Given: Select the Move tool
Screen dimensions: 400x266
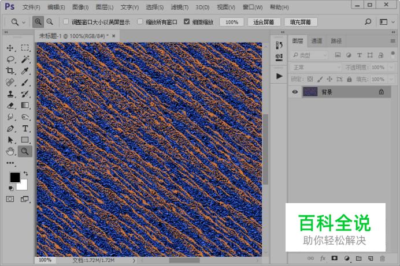Looking at the screenshot, I should coord(10,48).
